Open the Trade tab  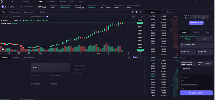click(40, 1)
